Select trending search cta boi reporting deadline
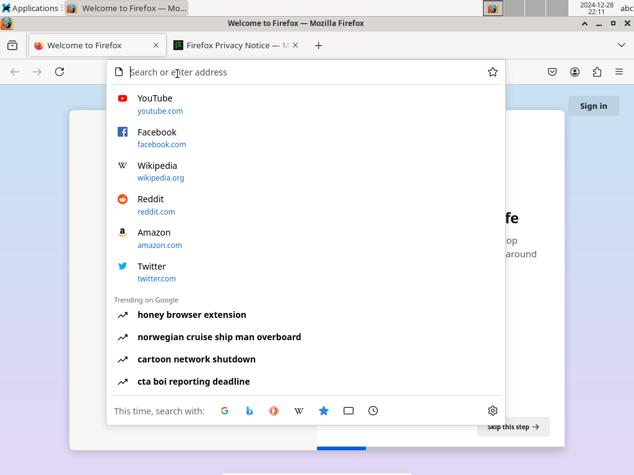The height and width of the screenshot is (475, 634). [306, 381]
